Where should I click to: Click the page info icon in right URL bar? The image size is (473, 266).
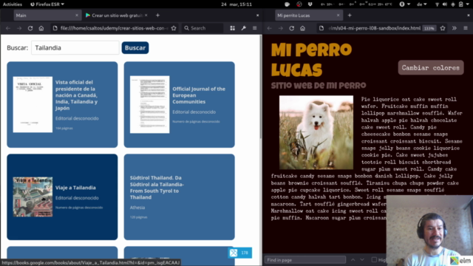click(x=321, y=28)
